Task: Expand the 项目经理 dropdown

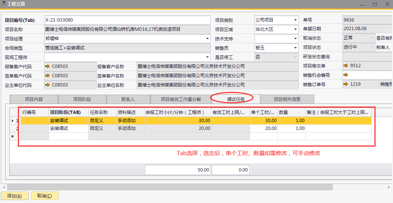Action: click(x=207, y=39)
